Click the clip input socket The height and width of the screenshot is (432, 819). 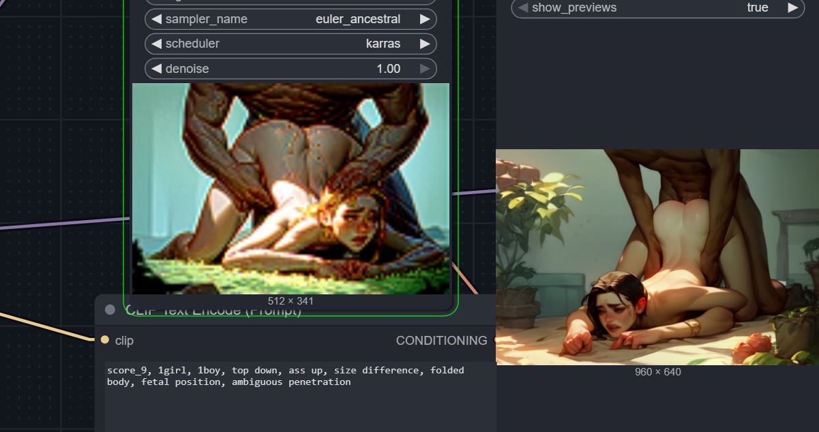click(x=104, y=340)
